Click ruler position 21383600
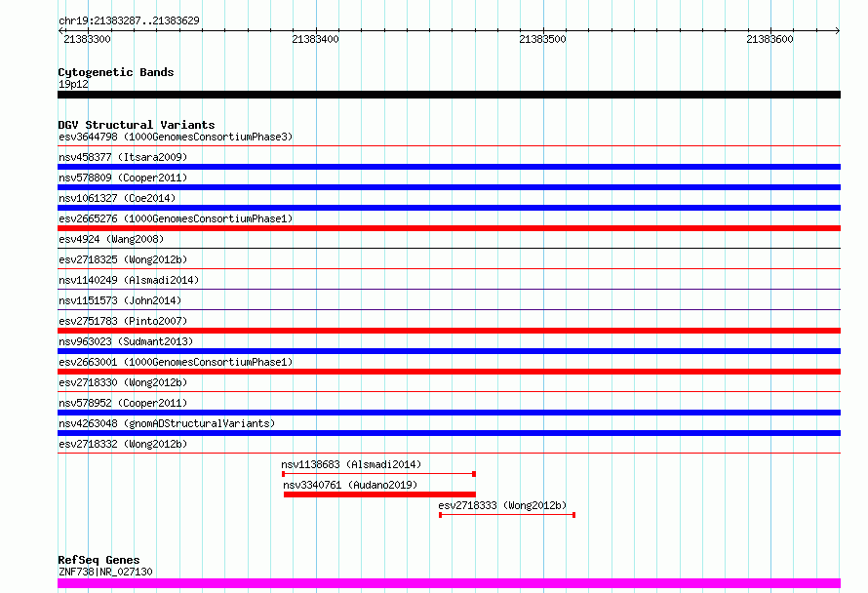The image size is (868, 593). [769, 39]
